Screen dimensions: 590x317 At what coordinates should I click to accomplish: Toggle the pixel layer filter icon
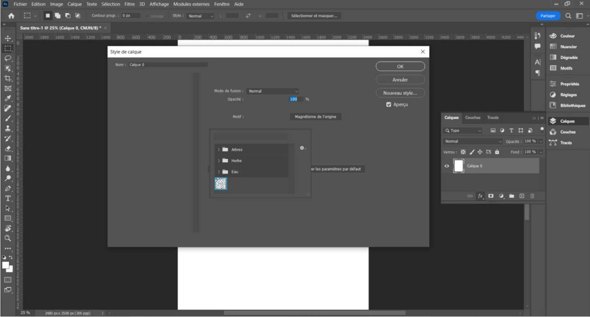(x=493, y=131)
